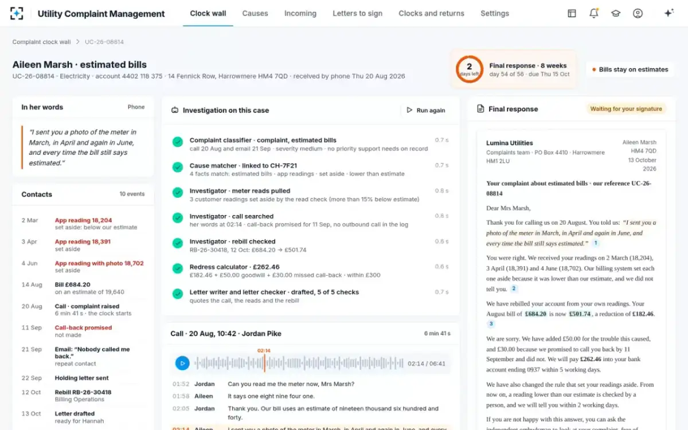
Task: Select the "Nobody called me back" email event
Action: 83,356
